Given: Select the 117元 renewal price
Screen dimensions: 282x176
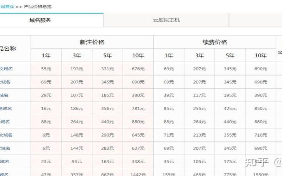Looking at the screenshot, I should point(199,95).
